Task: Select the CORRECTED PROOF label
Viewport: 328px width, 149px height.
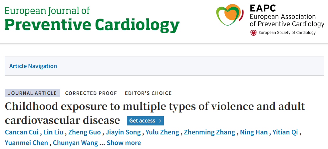Action: [91, 93]
